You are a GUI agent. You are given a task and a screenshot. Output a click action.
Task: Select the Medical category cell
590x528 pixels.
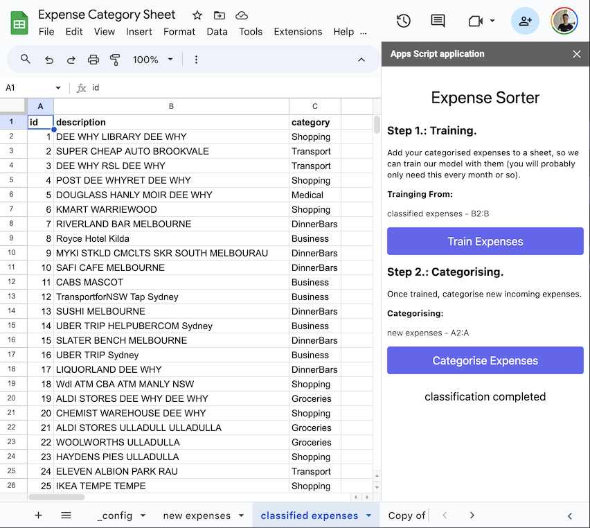pyautogui.click(x=315, y=195)
